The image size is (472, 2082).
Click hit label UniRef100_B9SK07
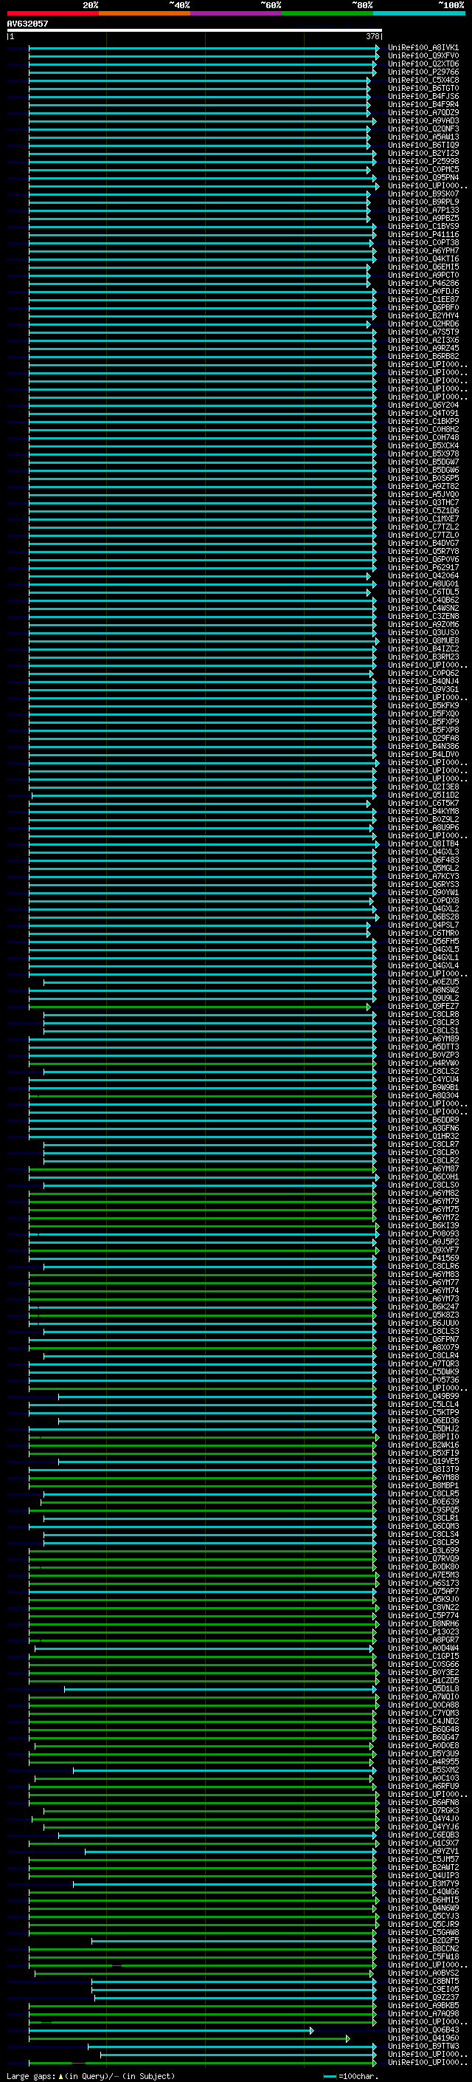coord(423,194)
